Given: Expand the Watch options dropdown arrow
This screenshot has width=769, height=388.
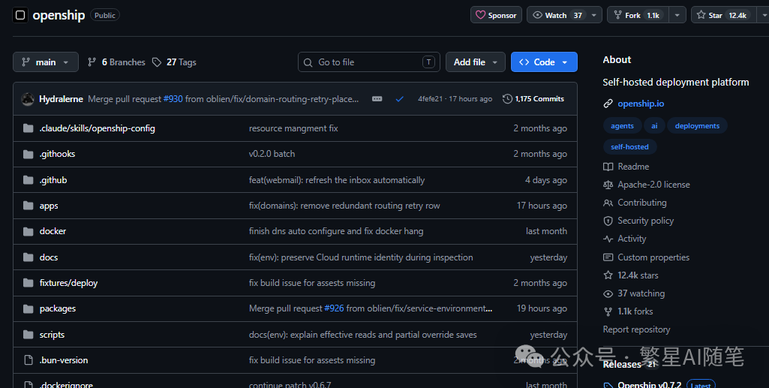Looking at the screenshot, I should [594, 15].
